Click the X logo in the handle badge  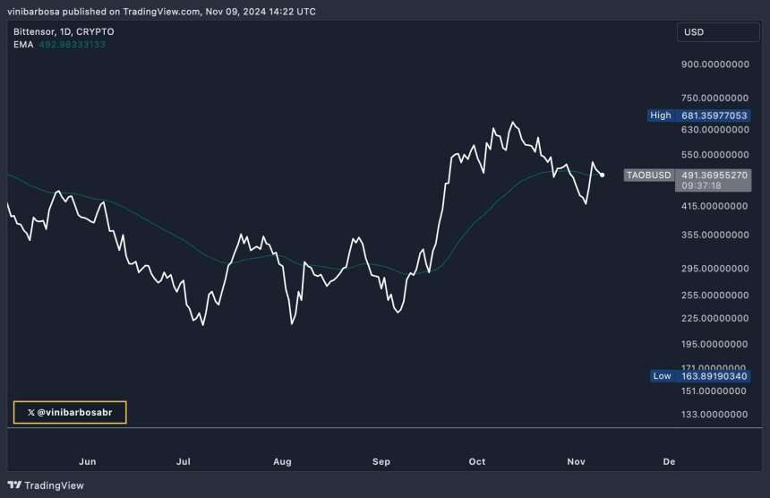coord(31,412)
